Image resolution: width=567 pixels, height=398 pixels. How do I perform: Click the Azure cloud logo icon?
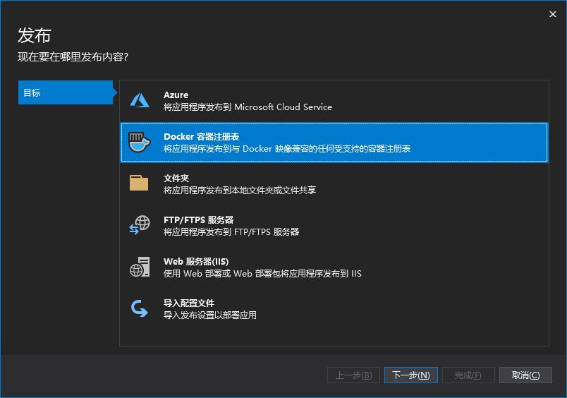[x=140, y=101]
